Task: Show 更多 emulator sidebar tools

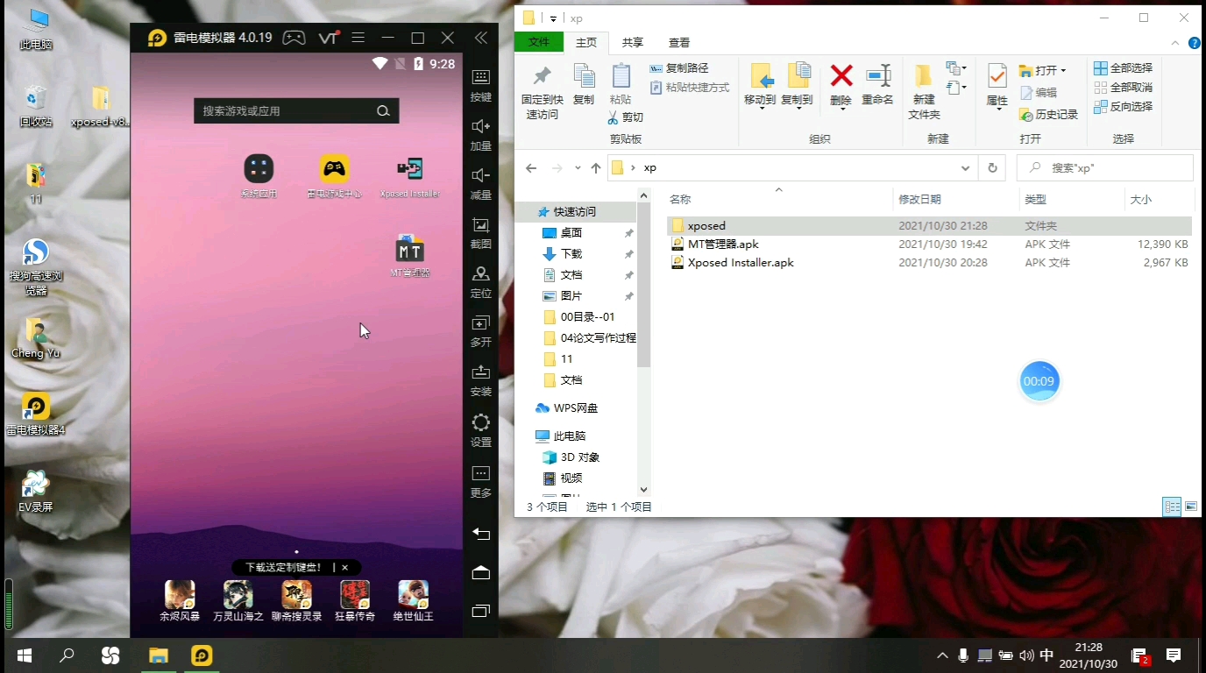Action: pyautogui.click(x=480, y=481)
